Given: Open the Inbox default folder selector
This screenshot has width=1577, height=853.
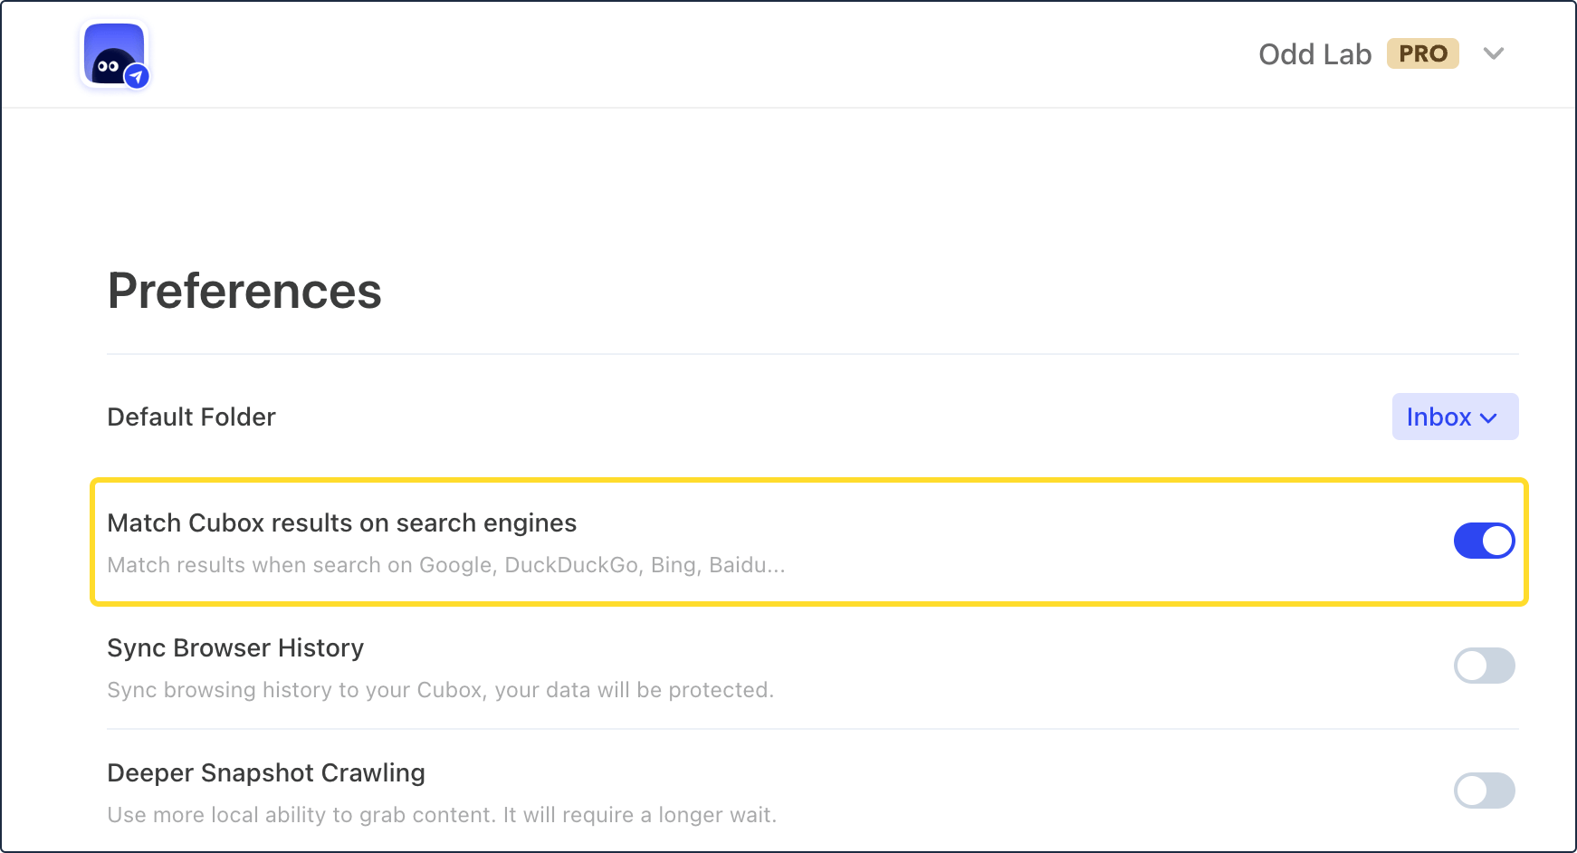Looking at the screenshot, I should coord(1455,417).
